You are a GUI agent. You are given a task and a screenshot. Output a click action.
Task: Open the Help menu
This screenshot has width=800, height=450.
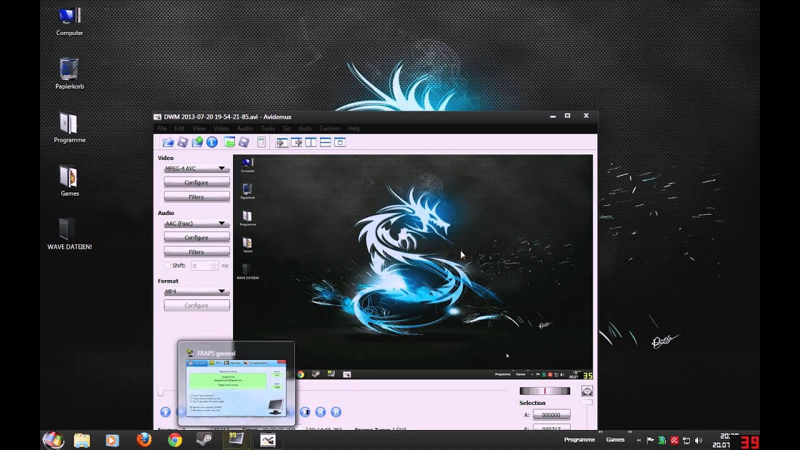pyautogui.click(x=354, y=129)
